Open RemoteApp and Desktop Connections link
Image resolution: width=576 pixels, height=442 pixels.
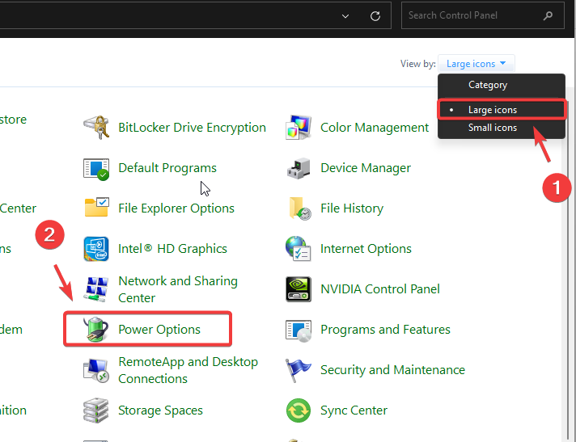point(188,370)
